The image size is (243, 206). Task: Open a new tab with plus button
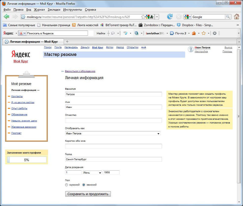(x=67, y=42)
